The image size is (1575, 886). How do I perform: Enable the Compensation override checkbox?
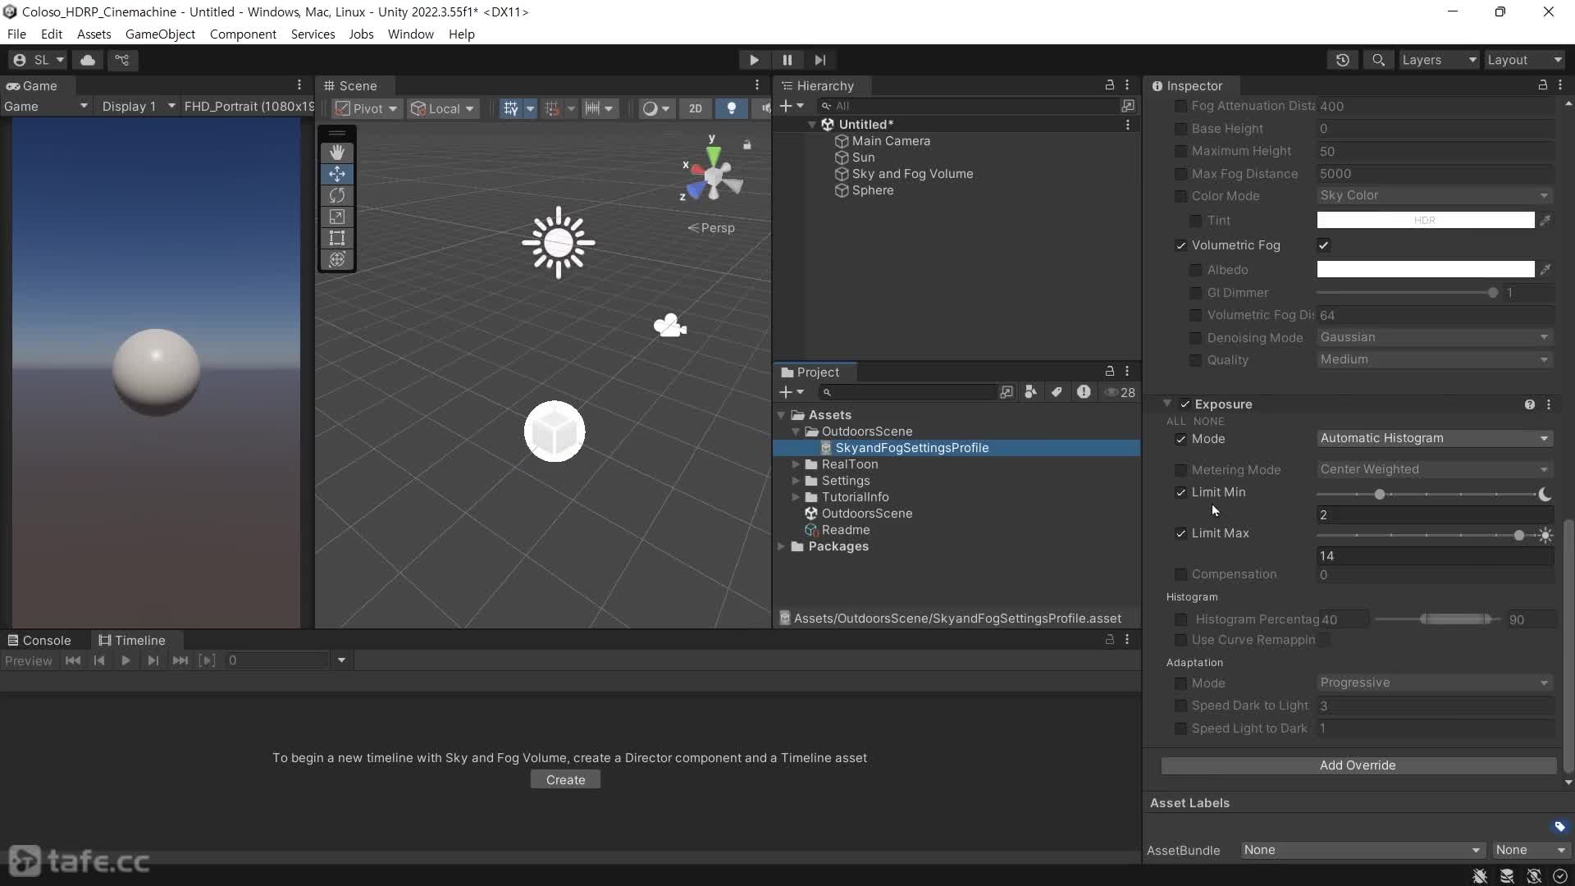(x=1180, y=574)
